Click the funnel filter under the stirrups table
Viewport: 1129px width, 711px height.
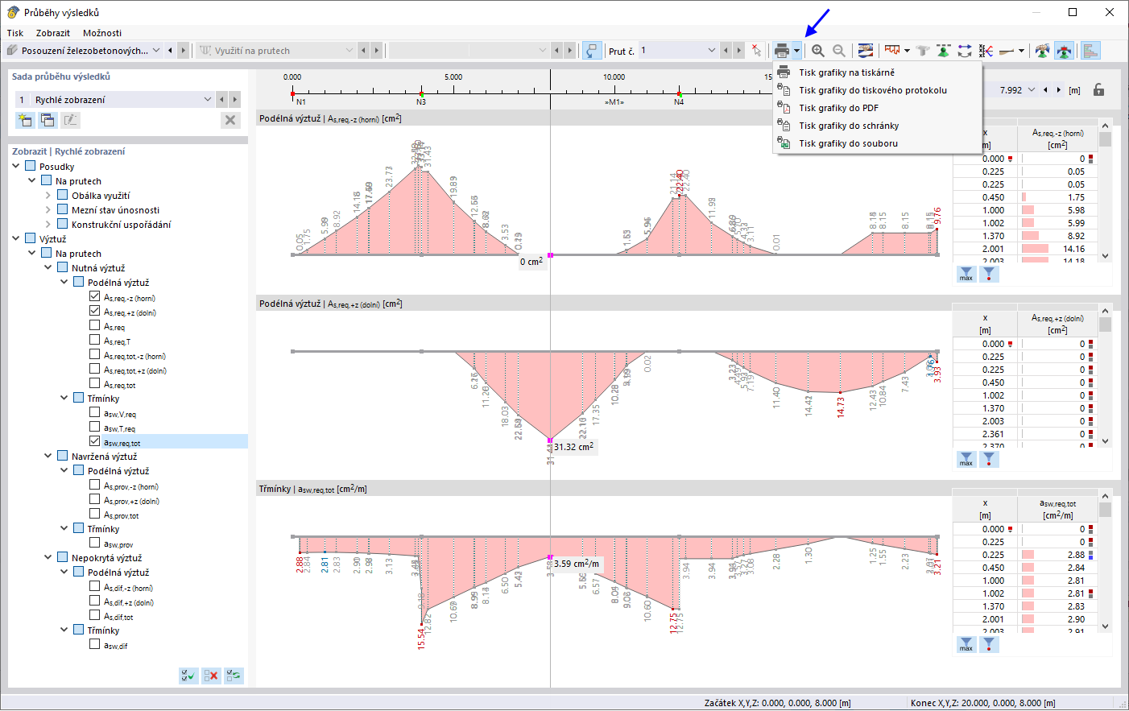(x=989, y=644)
